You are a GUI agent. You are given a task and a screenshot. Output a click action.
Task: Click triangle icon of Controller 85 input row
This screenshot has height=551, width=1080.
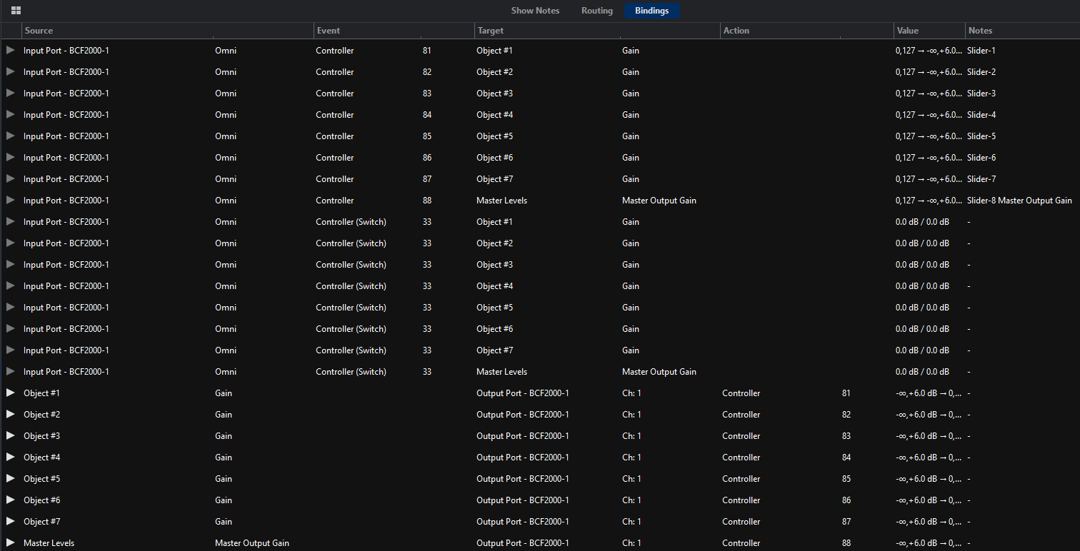[10, 136]
